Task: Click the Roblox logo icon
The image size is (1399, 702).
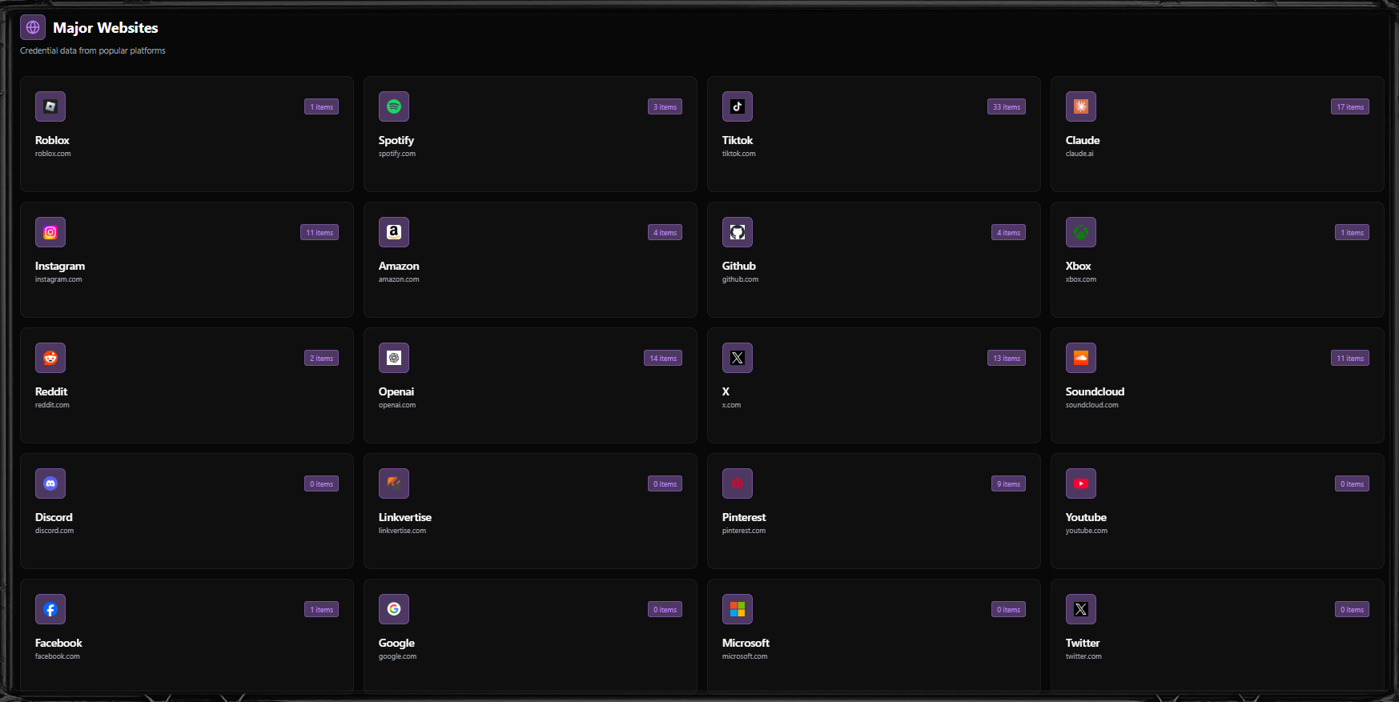Action: pos(50,106)
